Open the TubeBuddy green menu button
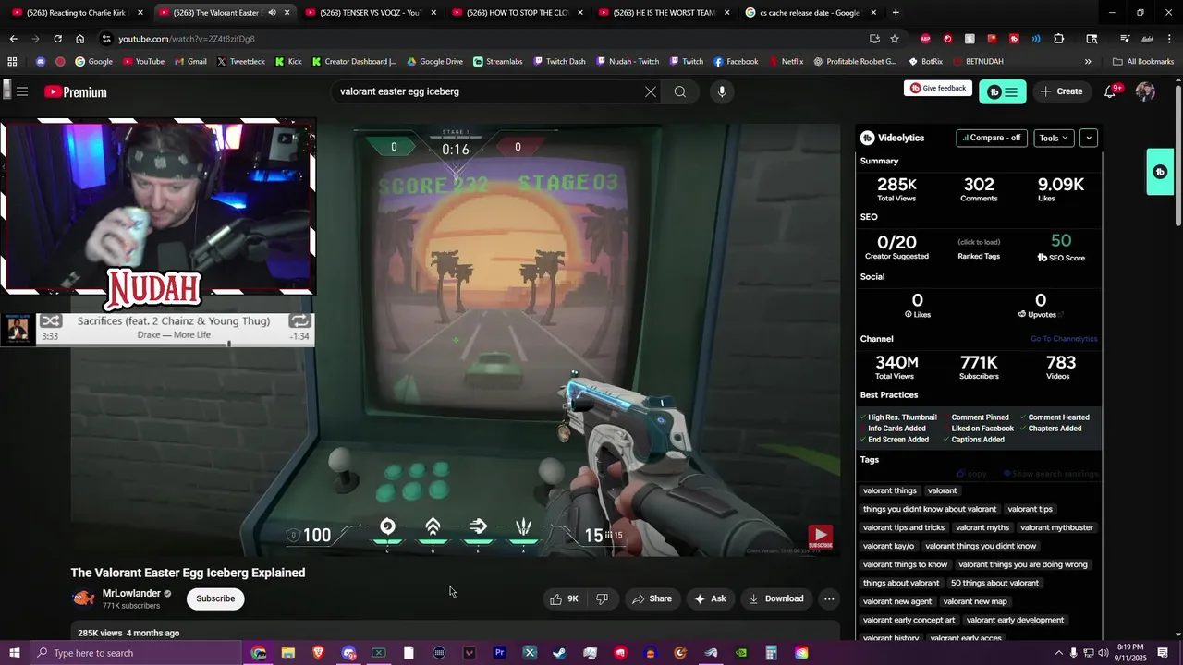Screen dimensions: 1183x665 [1002, 91]
